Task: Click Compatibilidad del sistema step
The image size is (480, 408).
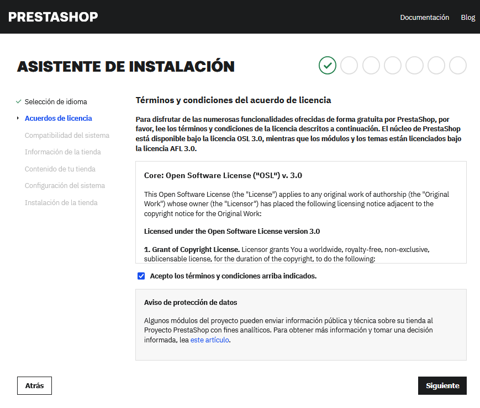Action: click(67, 136)
